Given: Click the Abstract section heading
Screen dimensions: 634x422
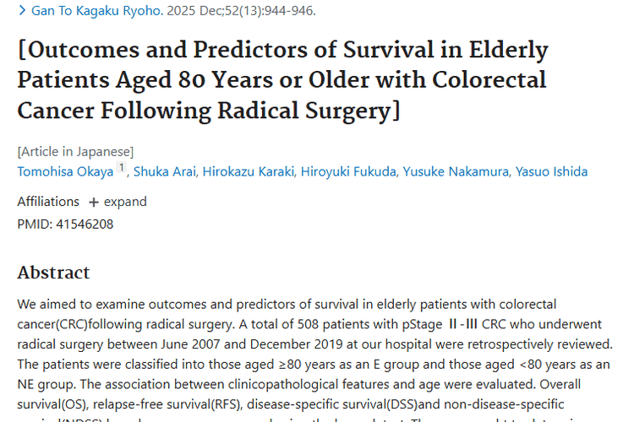Looking at the screenshot, I should (x=53, y=272).
